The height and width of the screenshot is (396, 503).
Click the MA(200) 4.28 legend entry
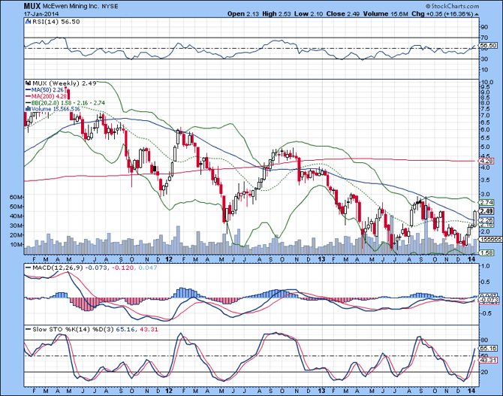[49, 96]
